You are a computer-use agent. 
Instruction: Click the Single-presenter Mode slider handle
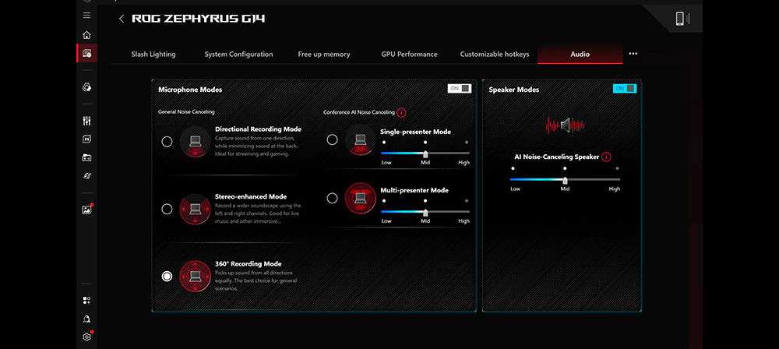point(425,154)
